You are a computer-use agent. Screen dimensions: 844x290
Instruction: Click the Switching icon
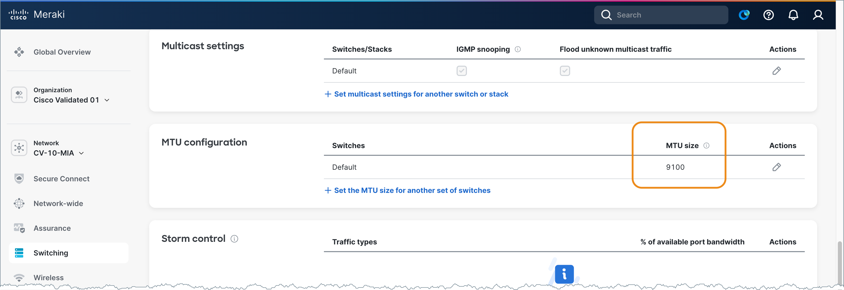click(19, 253)
